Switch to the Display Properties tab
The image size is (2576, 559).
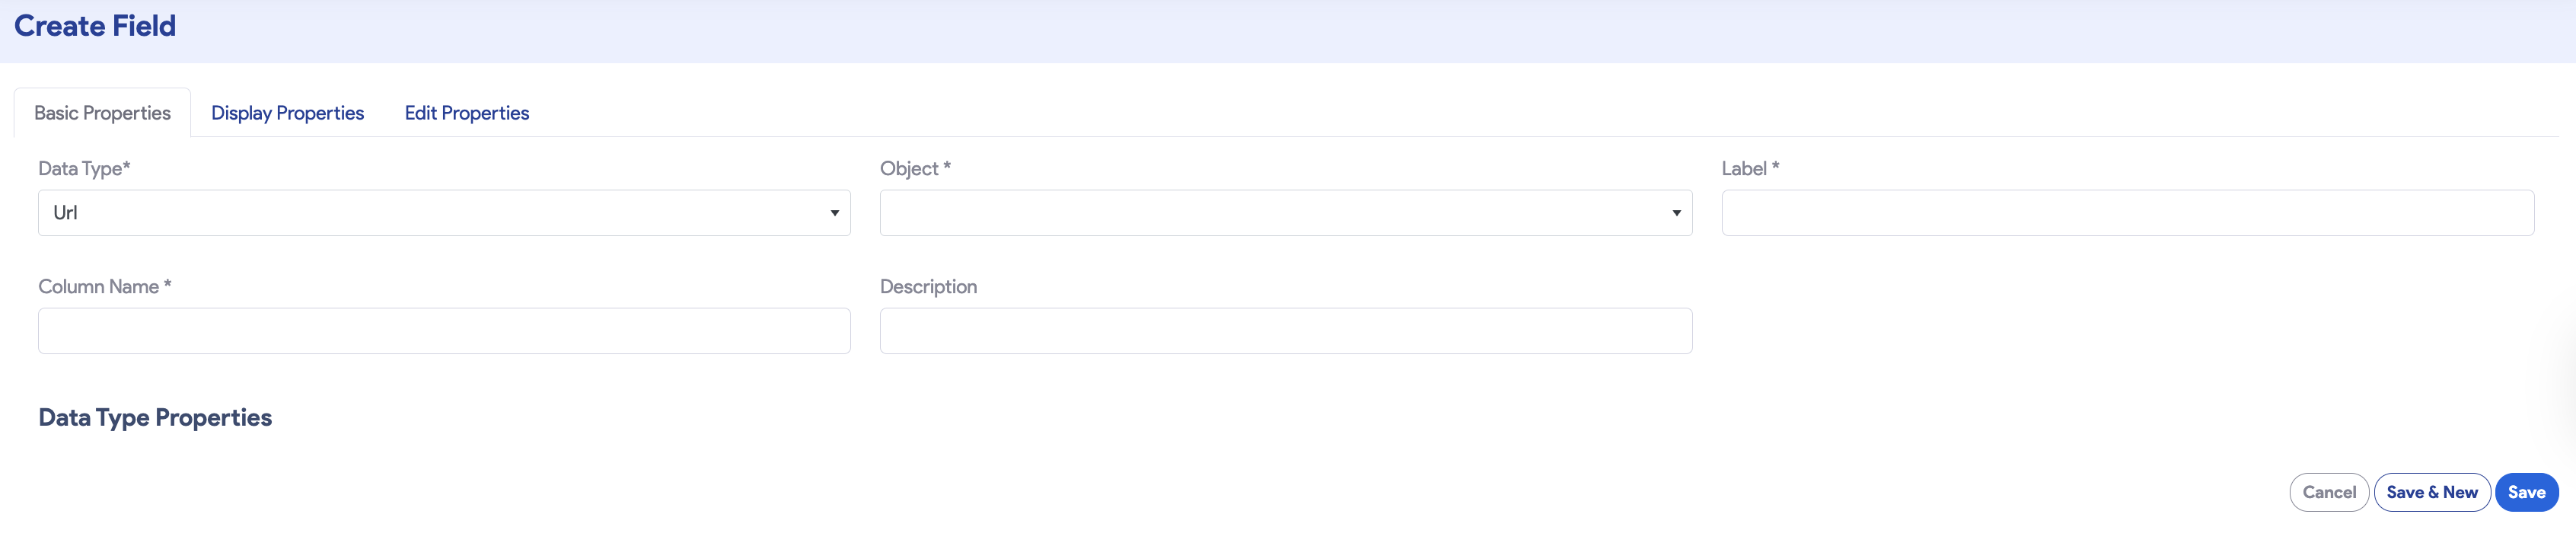pos(287,112)
